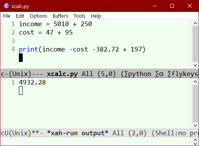
Task: Click the print keyword on line 4
Action: (28, 49)
